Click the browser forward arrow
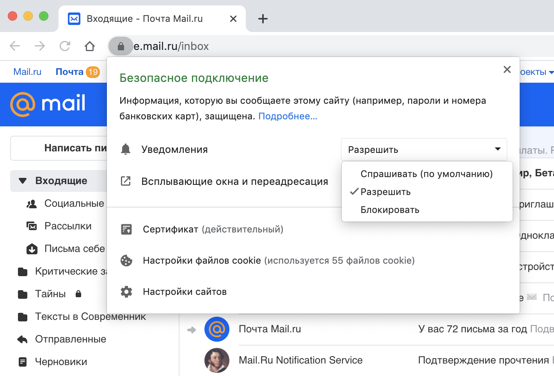Screen dimensions: 554x376 click(x=40, y=46)
